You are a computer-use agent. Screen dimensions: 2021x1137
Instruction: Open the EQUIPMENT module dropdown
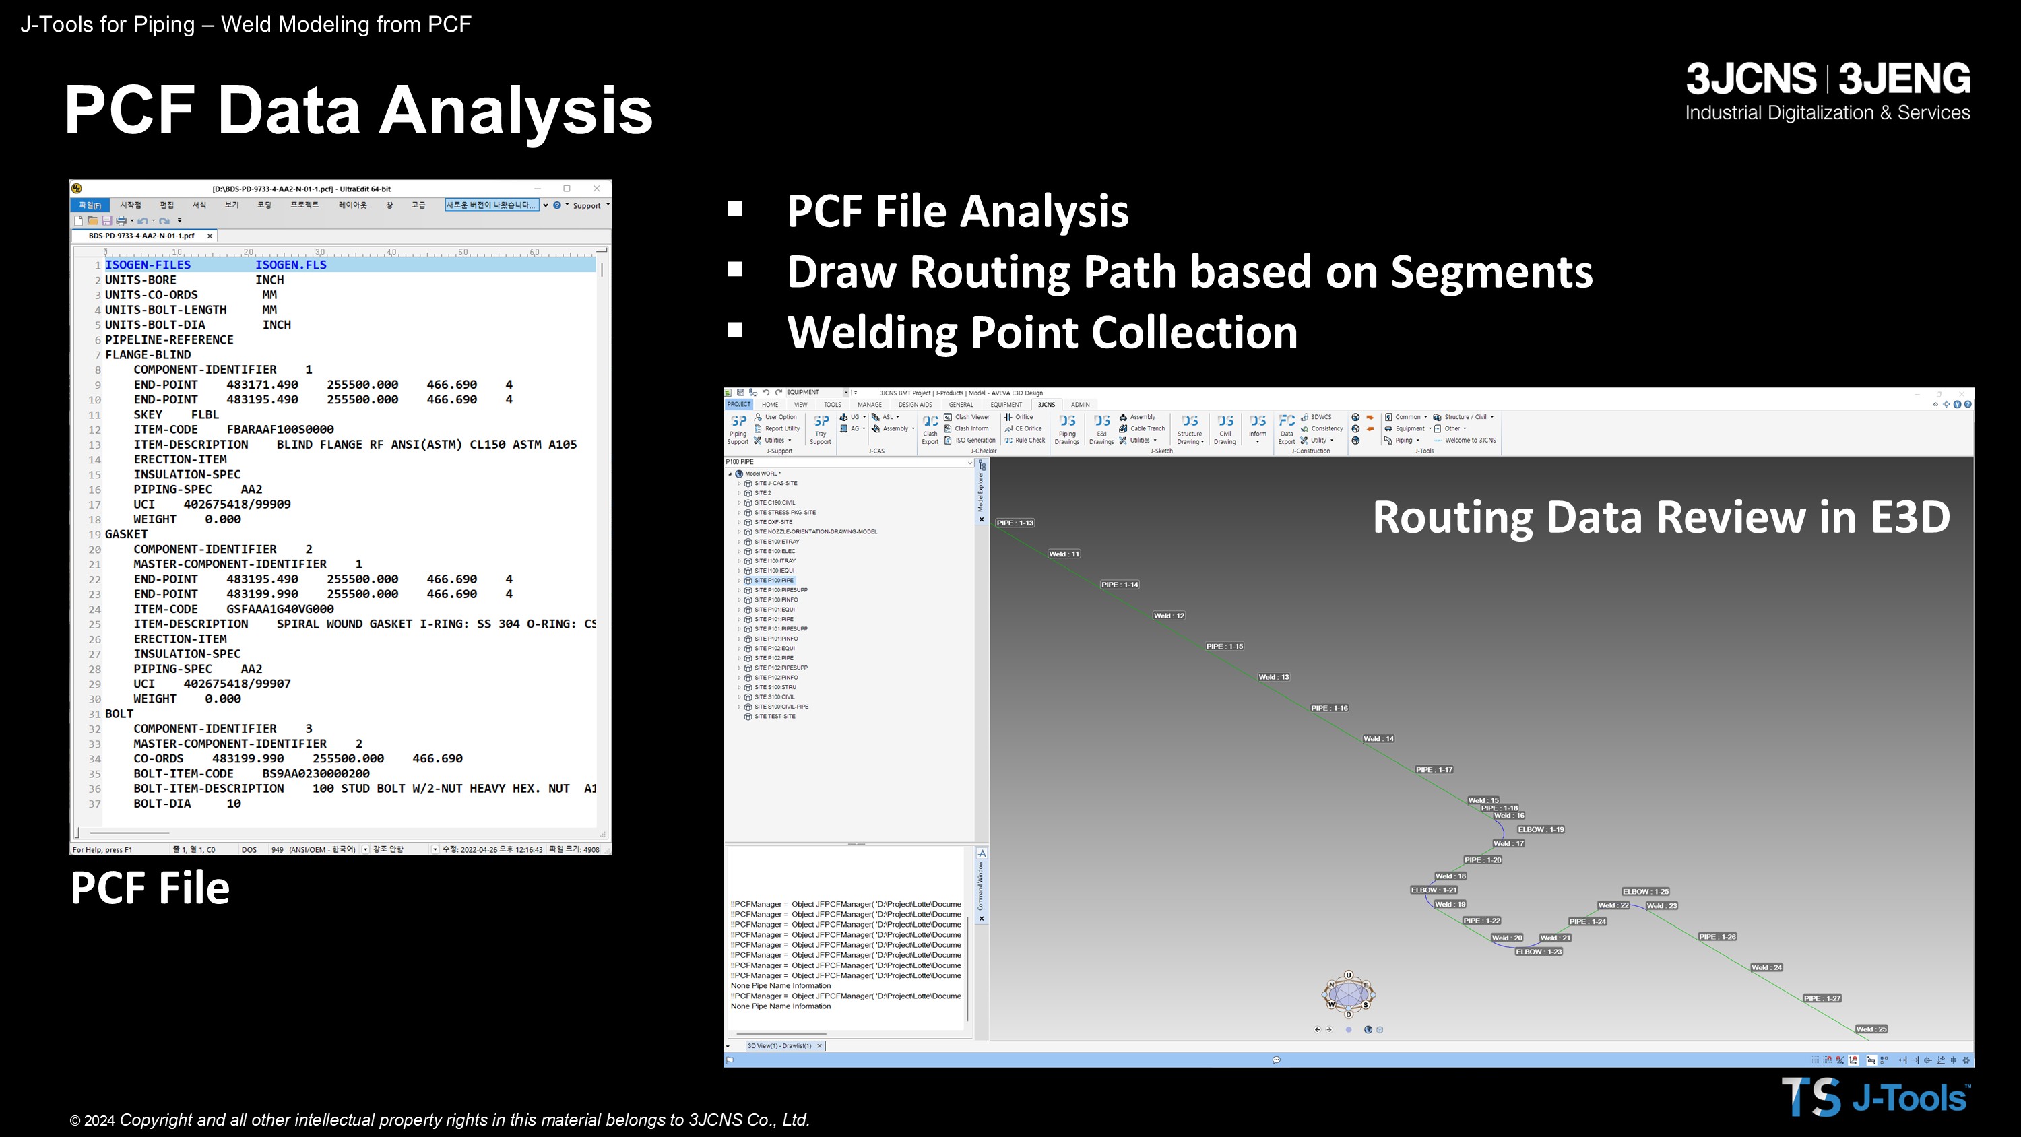845,392
